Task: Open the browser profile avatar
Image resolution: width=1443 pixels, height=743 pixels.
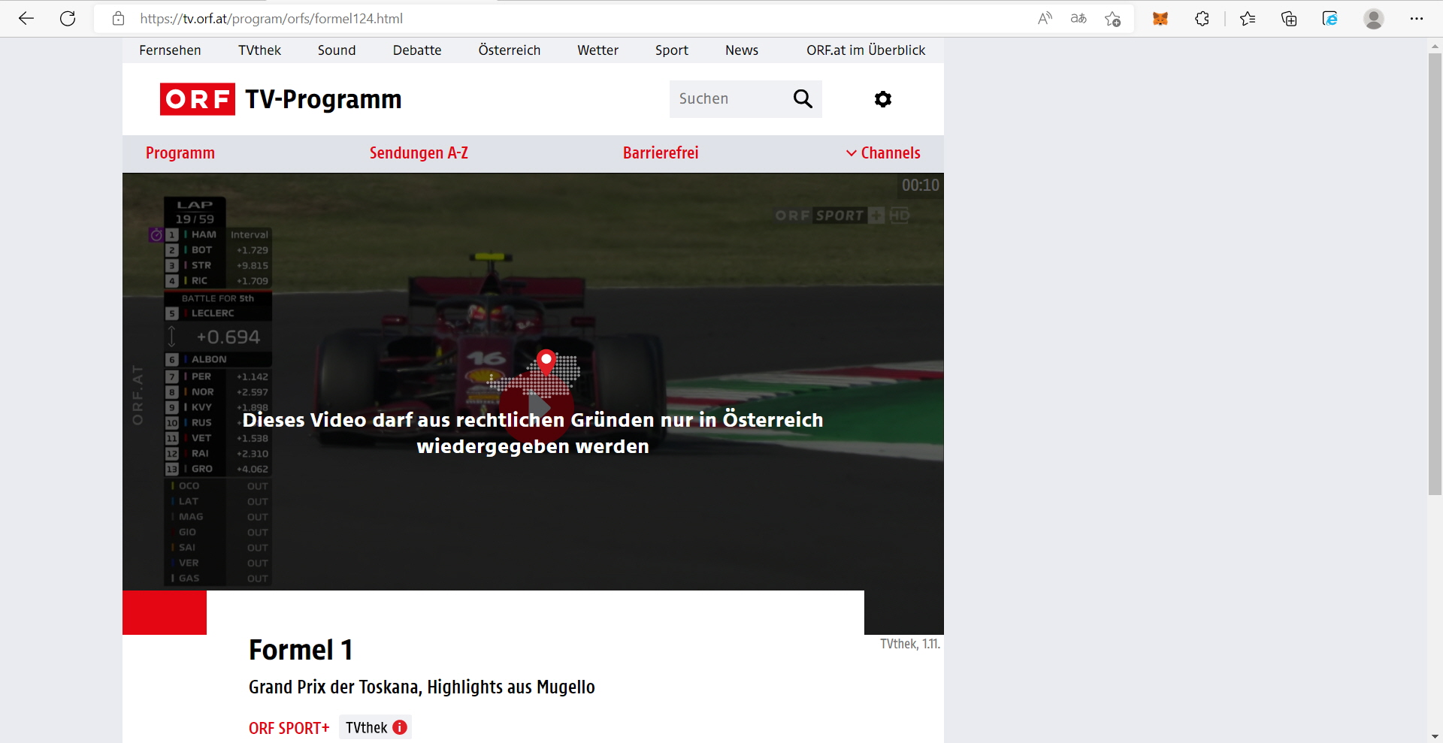Action: (x=1374, y=19)
